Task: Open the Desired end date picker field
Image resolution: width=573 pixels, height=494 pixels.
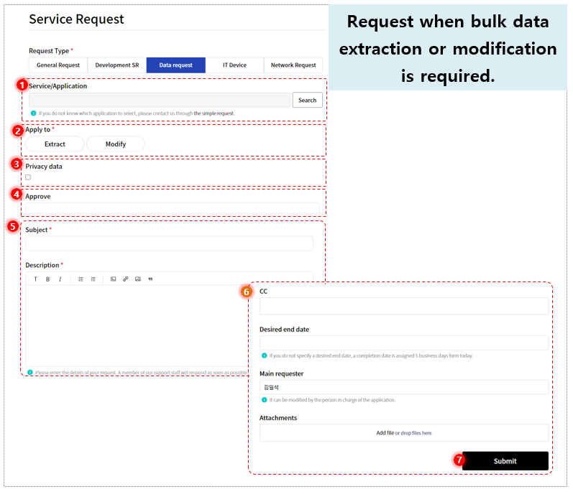Action: pos(404,343)
